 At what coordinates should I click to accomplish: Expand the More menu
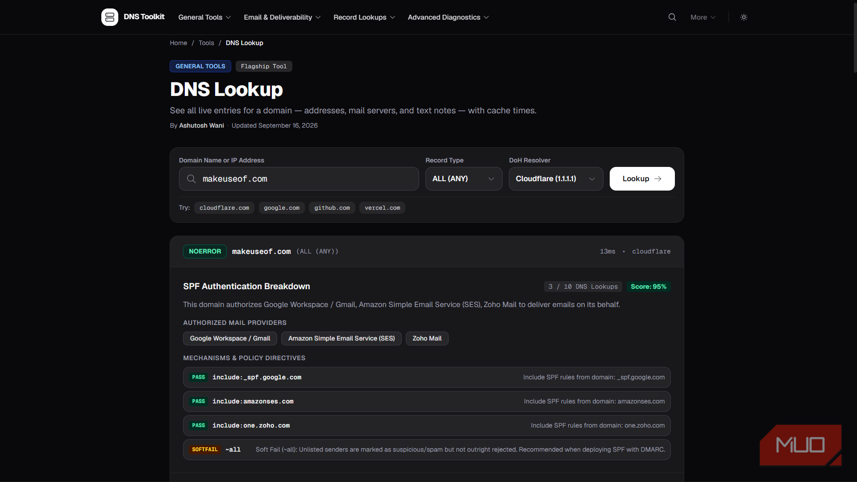[703, 17]
